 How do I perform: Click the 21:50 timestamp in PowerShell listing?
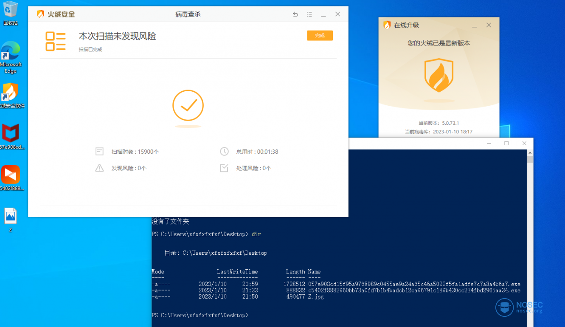point(250,297)
